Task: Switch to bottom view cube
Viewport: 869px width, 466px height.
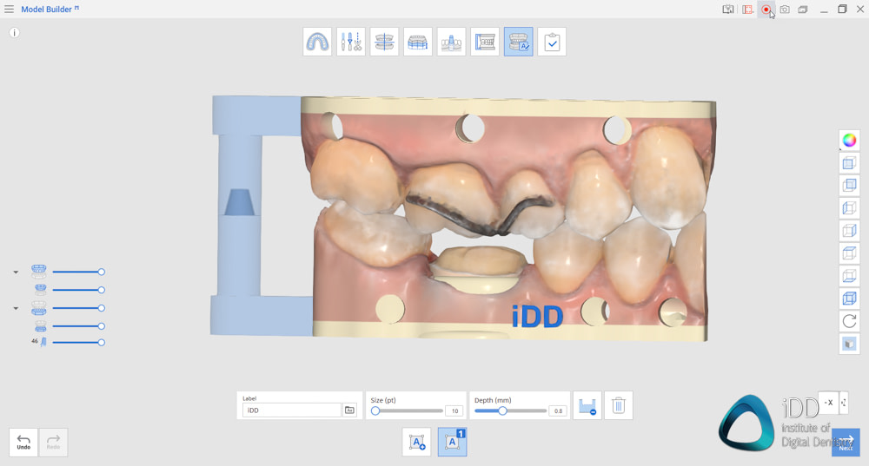Action: click(x=849, y=276)
